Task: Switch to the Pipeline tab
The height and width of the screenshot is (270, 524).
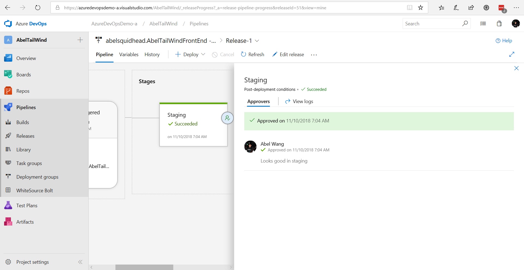Action: pos(104,55)
